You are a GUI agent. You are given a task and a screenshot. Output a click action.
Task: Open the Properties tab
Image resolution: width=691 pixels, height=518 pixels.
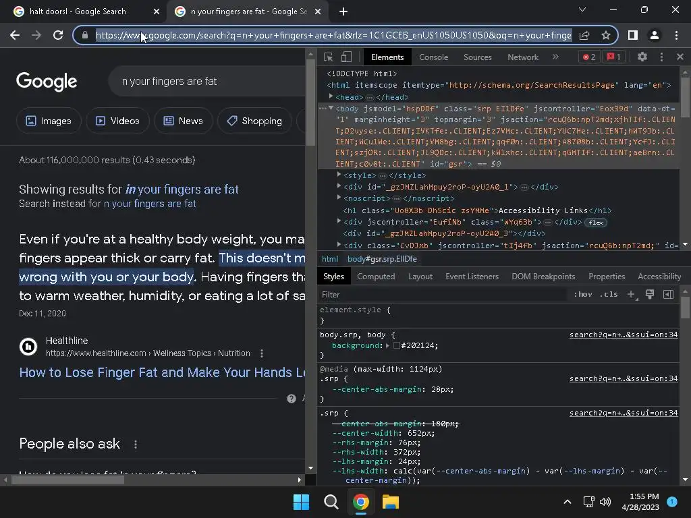[x=607, y=276]
